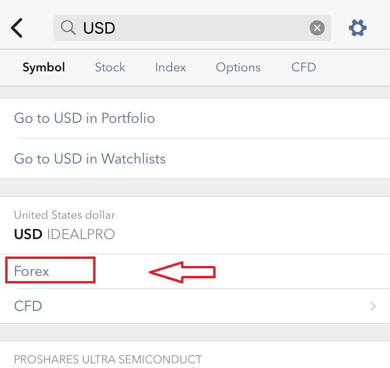390x368 pixels.
Task: Open settings via the gear icon
Action: [358, 28]
